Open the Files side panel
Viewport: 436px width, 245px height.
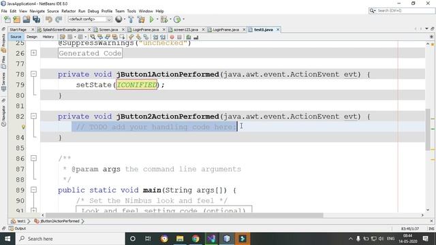coord(3,63)
